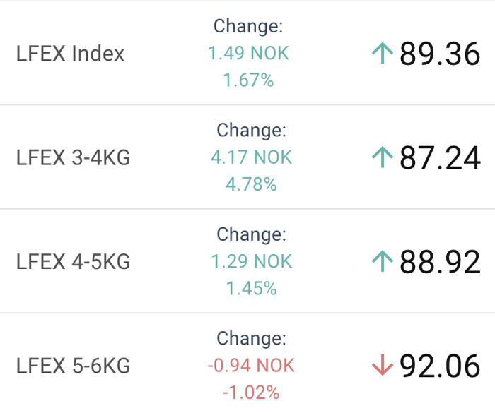The height and width of the screenshot is (413, 495).
Task: Click the -1.02% change percentage
Action: (x=251, y=393)
